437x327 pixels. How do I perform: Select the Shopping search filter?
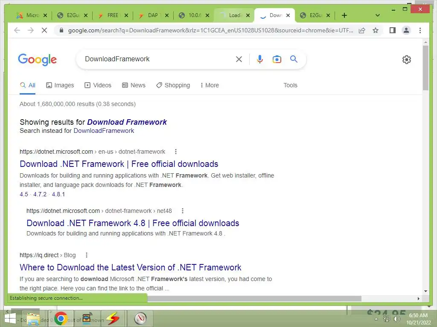pyautogui.click(x=173, y=85)
